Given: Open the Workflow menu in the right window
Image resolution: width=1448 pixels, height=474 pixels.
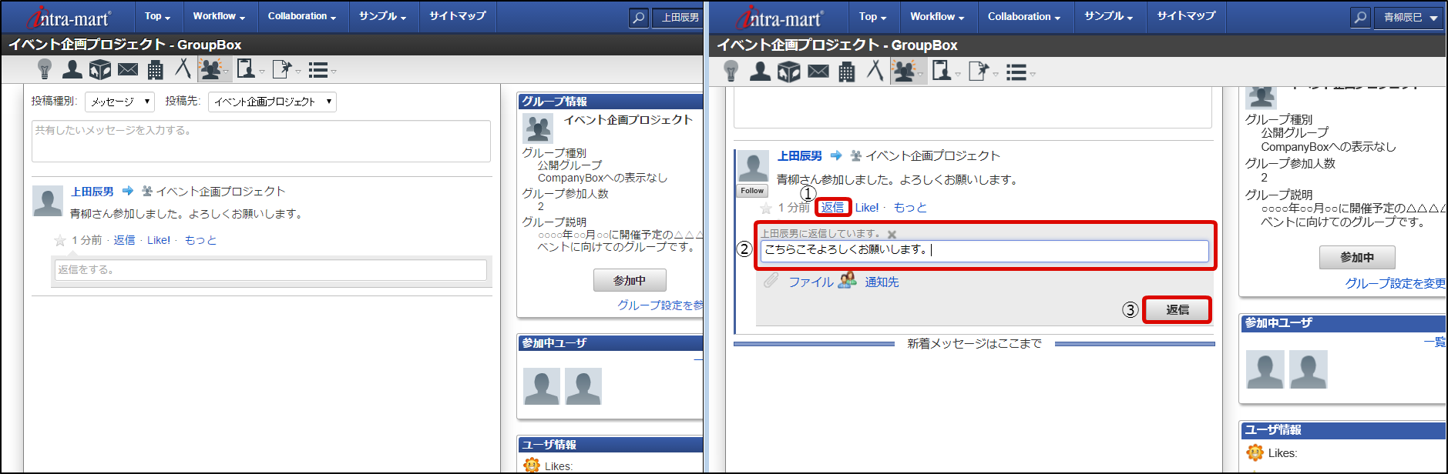Looking at the screenshot, I should tap(937, 16).
